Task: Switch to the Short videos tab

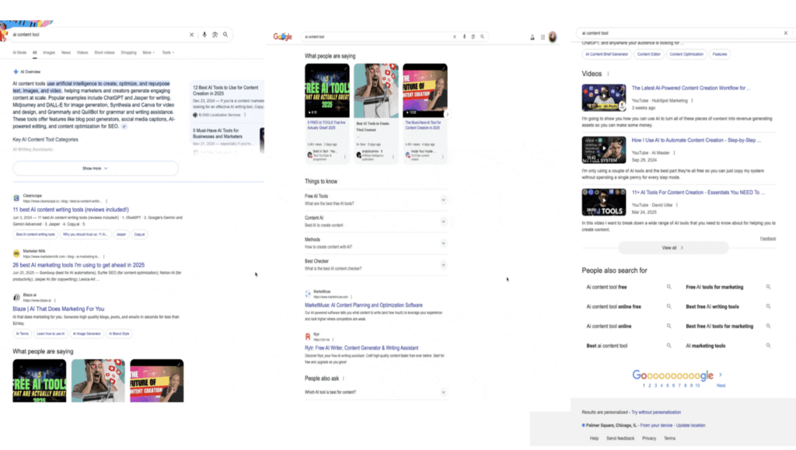Action: pos(105,53)
